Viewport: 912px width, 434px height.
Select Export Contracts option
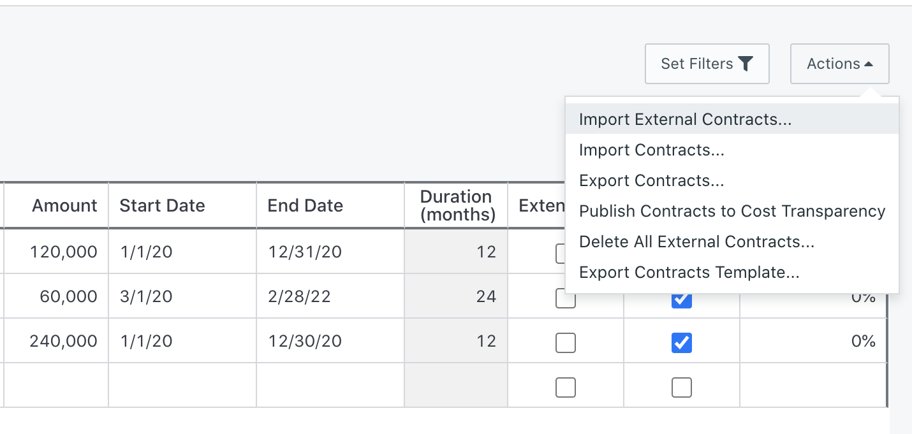point(732,180)
